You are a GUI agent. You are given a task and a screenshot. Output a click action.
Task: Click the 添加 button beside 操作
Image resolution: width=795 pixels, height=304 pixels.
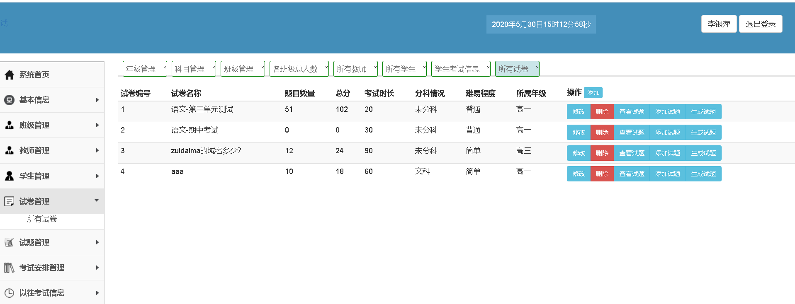tap(593, 93)
